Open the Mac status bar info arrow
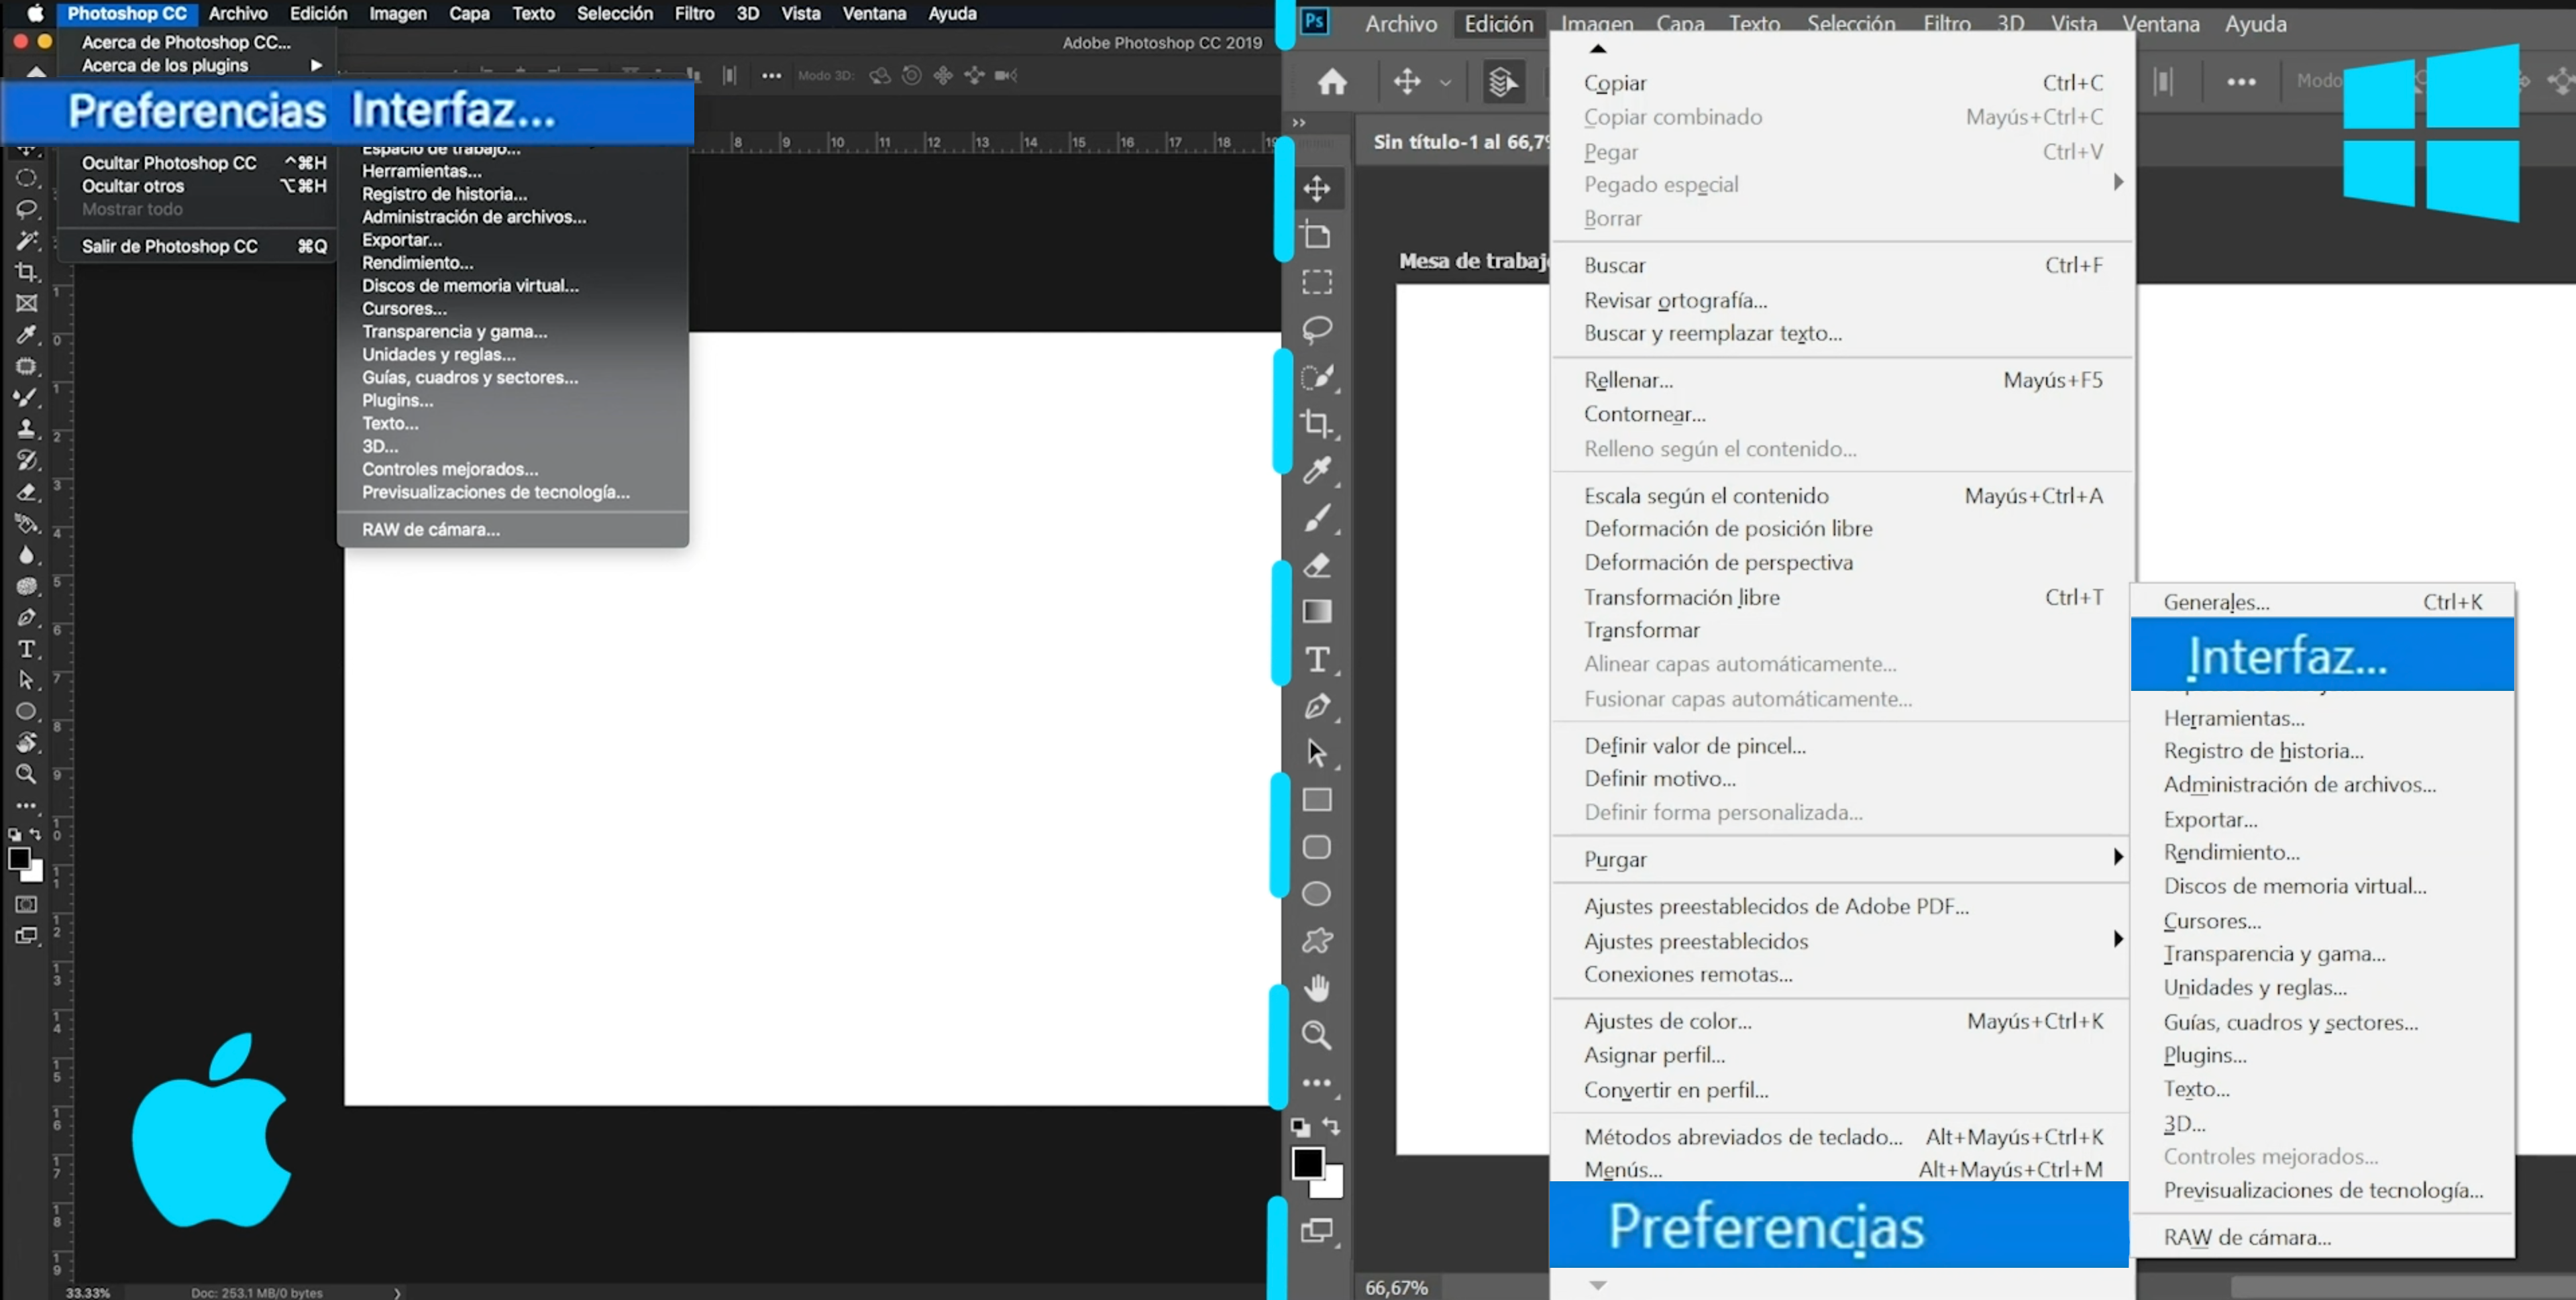 (397, 1292)
